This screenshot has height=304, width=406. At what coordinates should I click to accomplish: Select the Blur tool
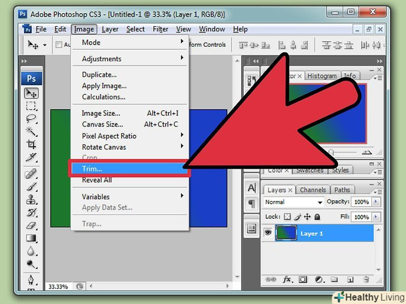coord(31,251)
